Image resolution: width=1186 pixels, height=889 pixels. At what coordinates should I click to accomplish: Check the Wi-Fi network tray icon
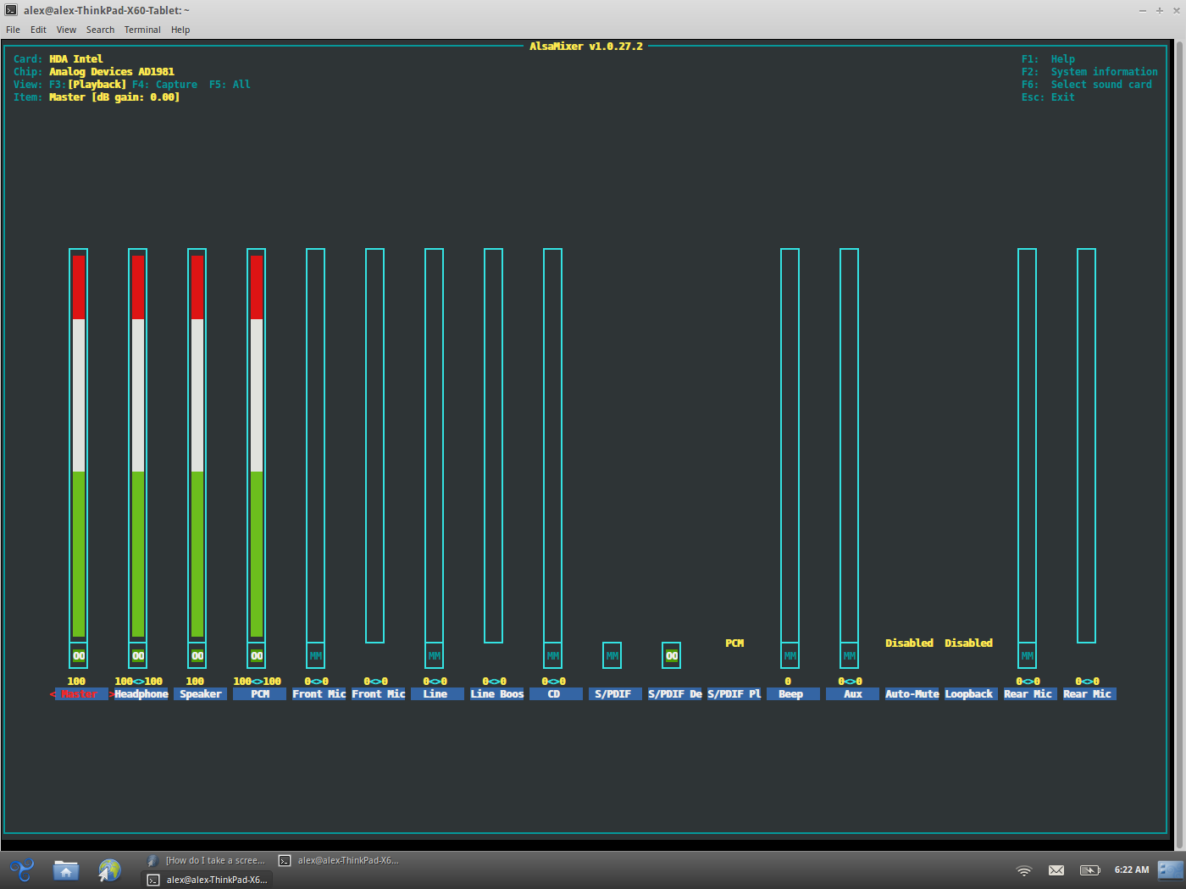(1024, 870)
